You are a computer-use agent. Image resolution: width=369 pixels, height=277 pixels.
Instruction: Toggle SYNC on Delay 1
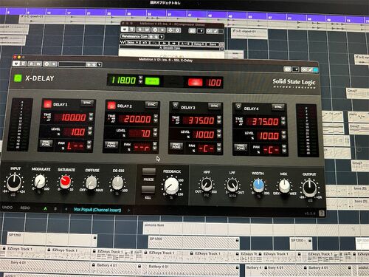pos(87,103)
